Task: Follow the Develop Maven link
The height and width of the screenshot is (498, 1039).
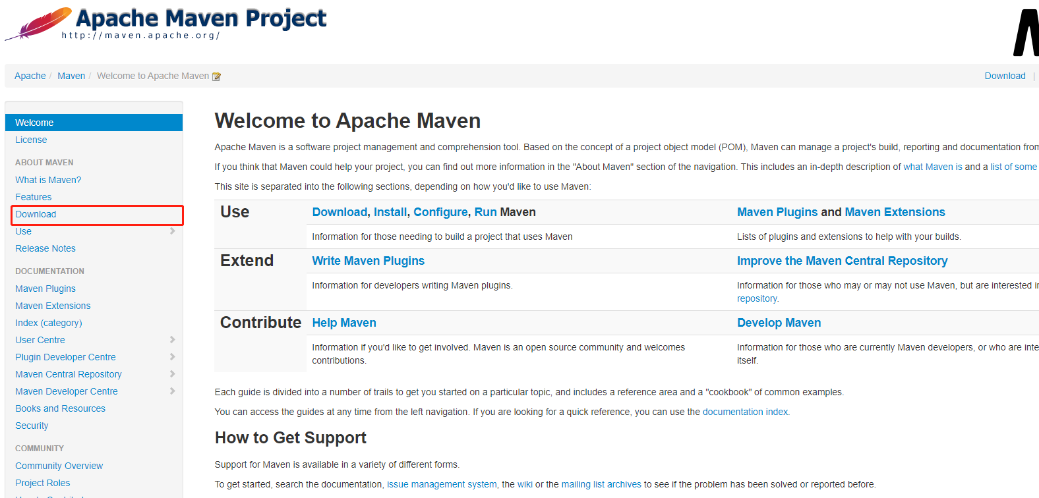Action: [779, 323]
